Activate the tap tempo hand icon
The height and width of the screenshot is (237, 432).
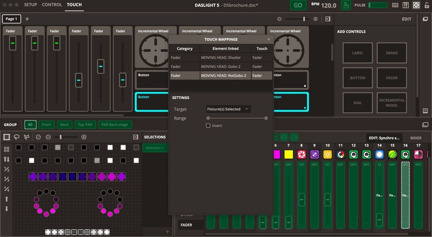coord(346,5)
